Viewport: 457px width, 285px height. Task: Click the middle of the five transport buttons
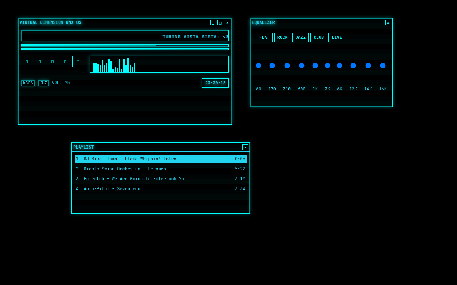tap(52, 61)
